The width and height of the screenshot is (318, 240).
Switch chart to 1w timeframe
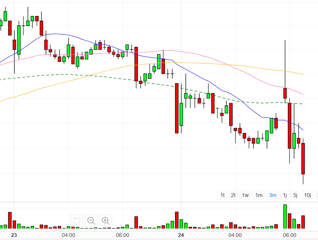pyautogui.click(x=245, y=195)
